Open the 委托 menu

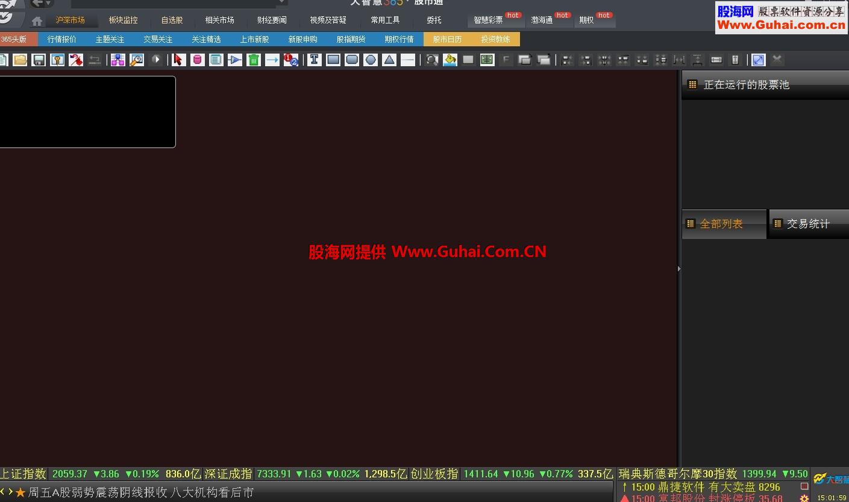[x=434, y=20]
